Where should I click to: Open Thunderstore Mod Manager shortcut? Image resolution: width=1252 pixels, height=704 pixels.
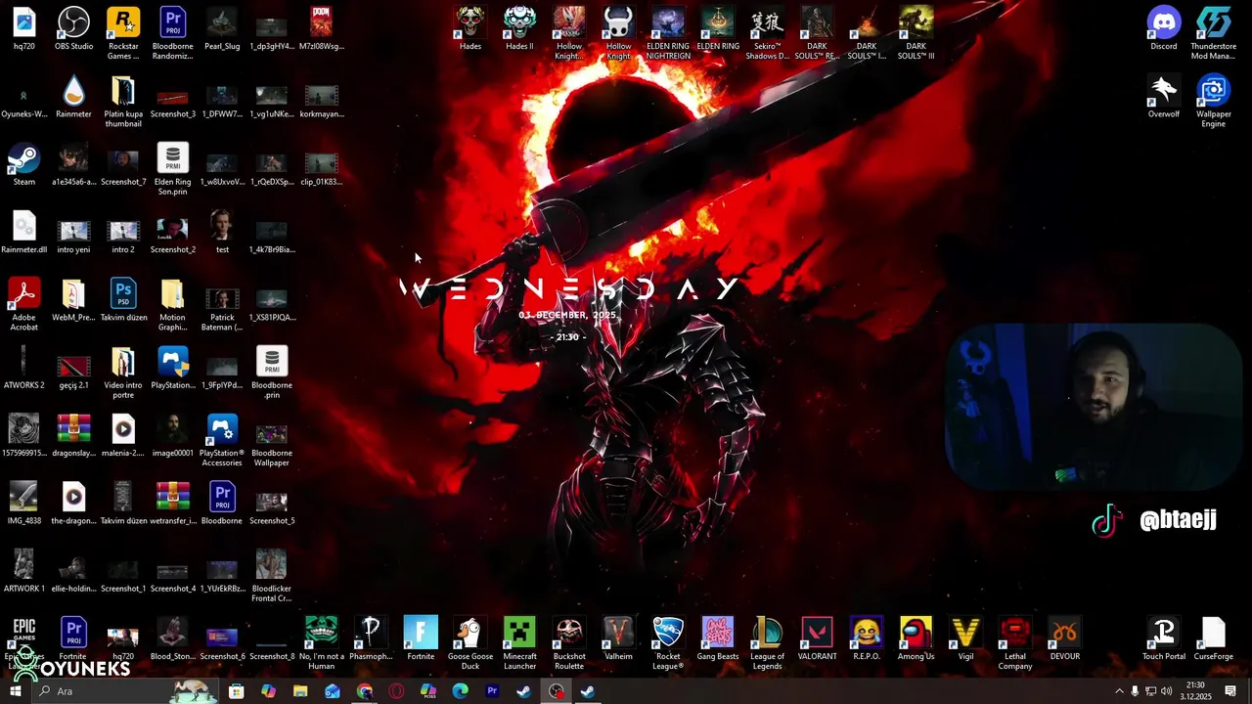[x=1214, y=34]
